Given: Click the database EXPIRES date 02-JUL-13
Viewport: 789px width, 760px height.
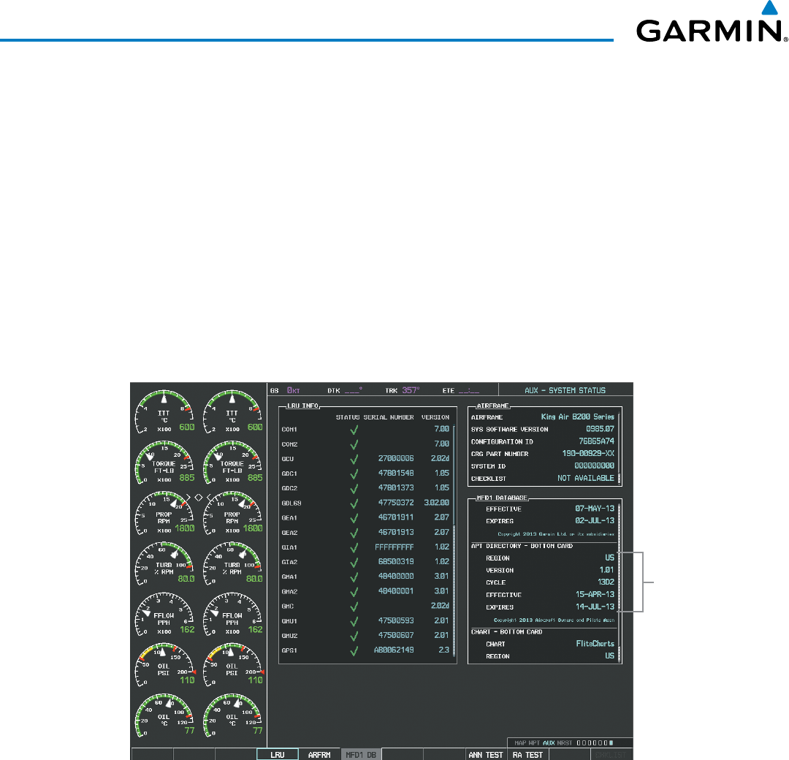Looking at the screenshot, I should 595,520.
